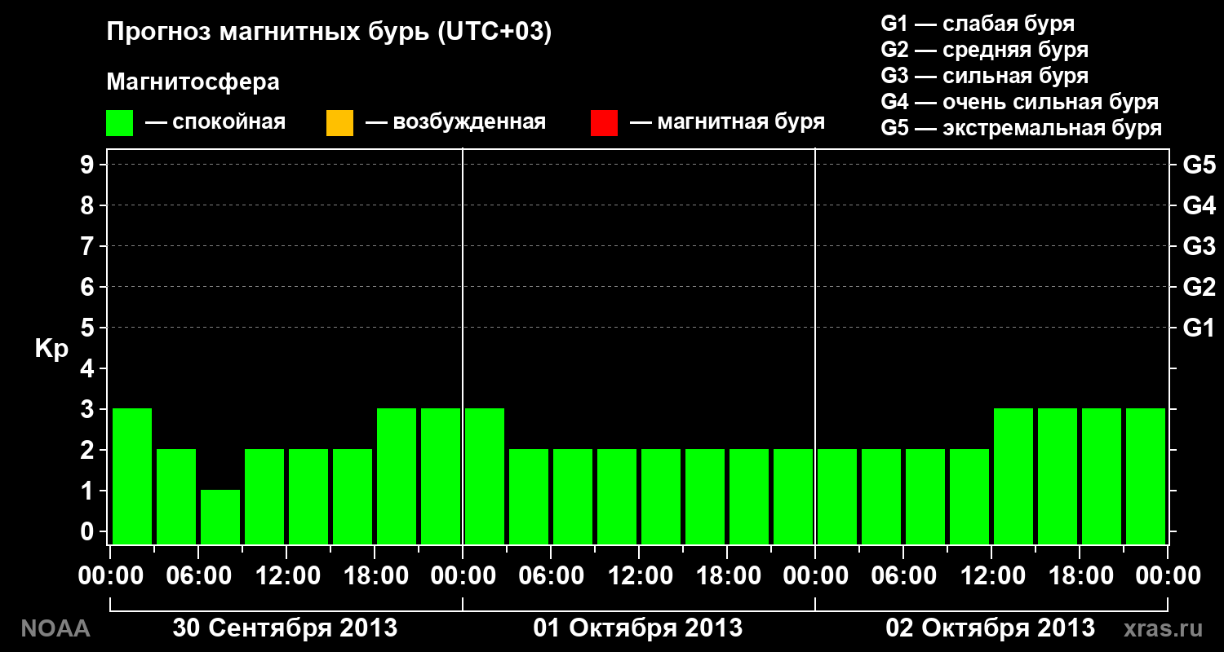Viewport: 1224px width, 652px height.
Task: Click the right-axis 'G5' level label
Action: [1199, 165]
